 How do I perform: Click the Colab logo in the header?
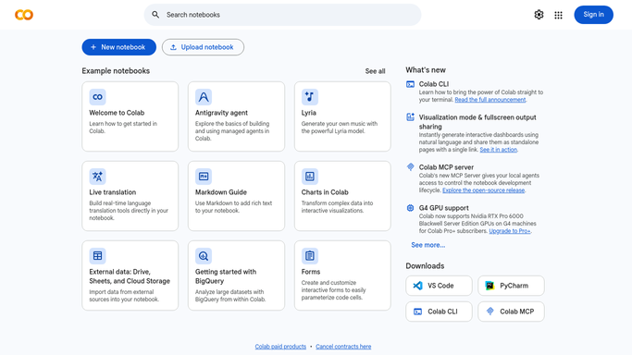pos(24,15)
